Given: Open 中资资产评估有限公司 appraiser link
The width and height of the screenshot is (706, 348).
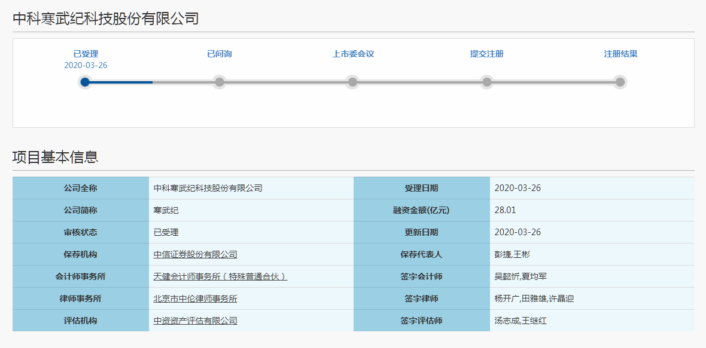Looking at the screenshot, I should (x=196, y=320).
